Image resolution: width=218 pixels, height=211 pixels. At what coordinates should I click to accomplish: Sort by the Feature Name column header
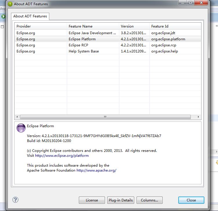click(93, 26)
